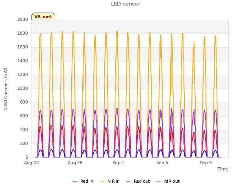Click the orange NIR in legend swatch
The image size is (252, 189).
102,182
